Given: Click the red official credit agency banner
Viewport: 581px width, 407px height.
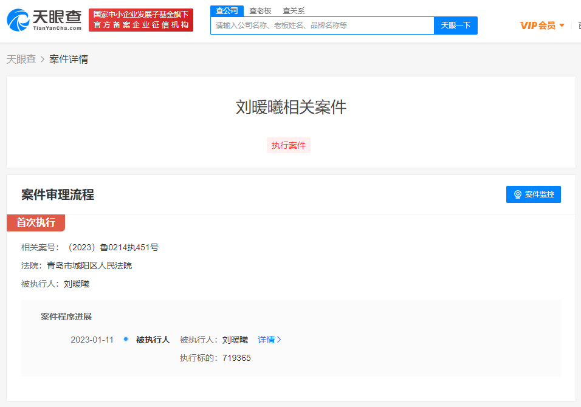Looking at the screenshot, I should [x=141, y=20].
